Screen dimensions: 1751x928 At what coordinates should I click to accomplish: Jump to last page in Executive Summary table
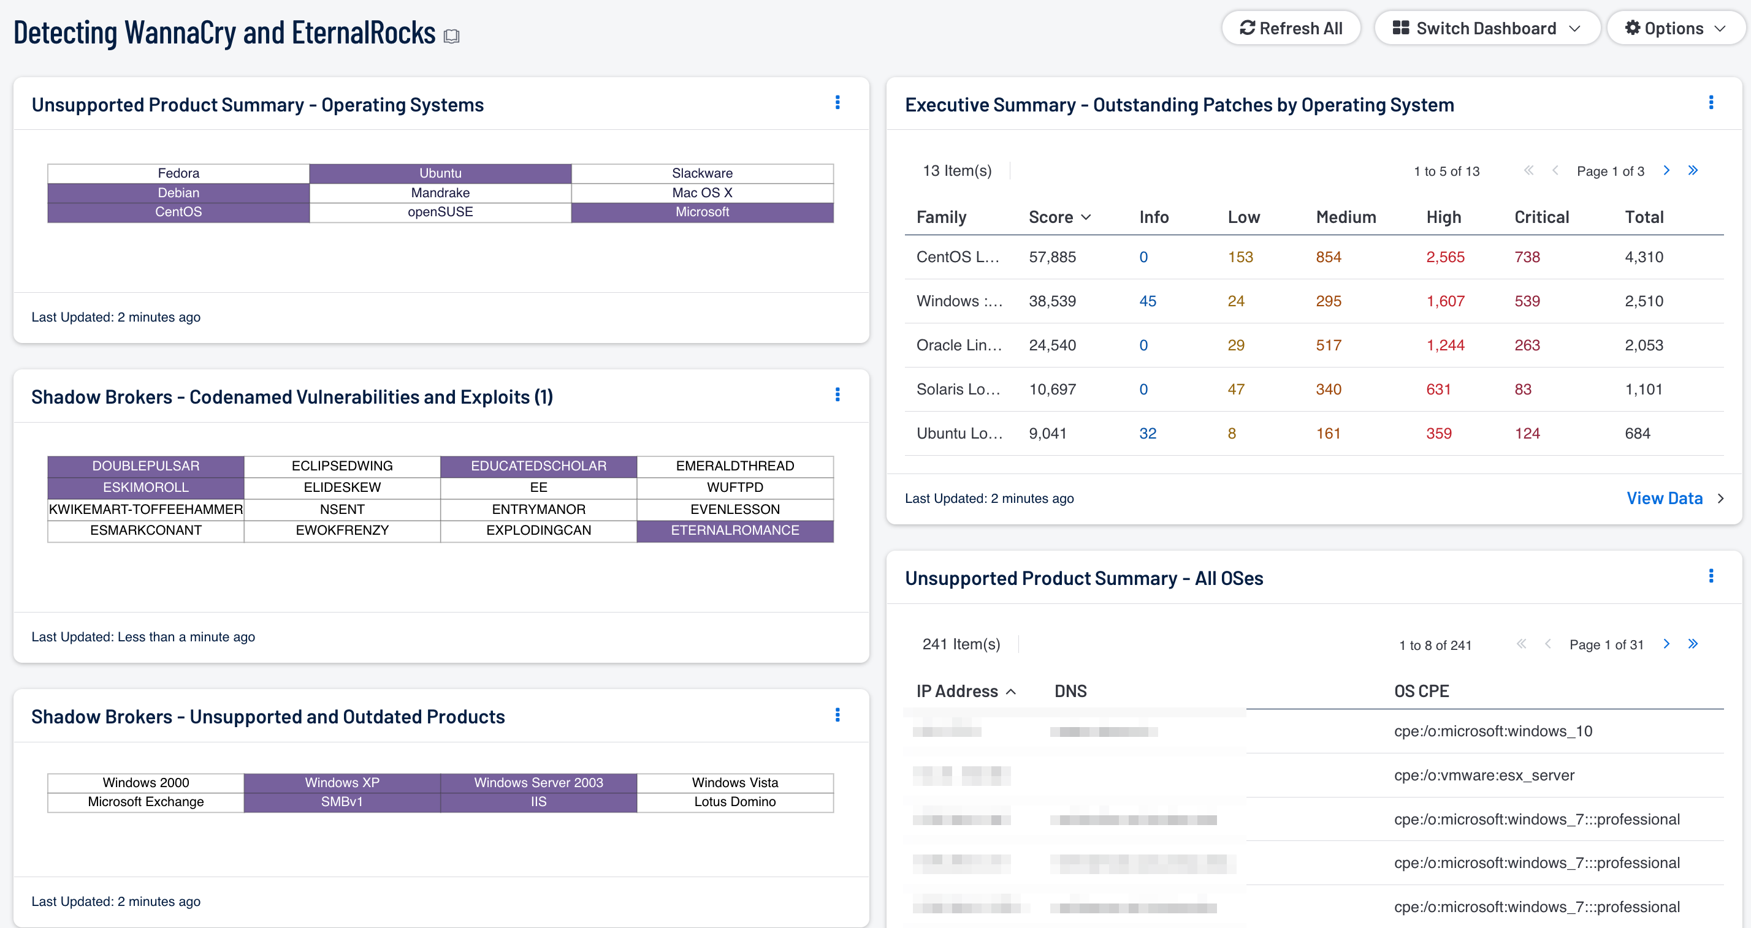1693,170
